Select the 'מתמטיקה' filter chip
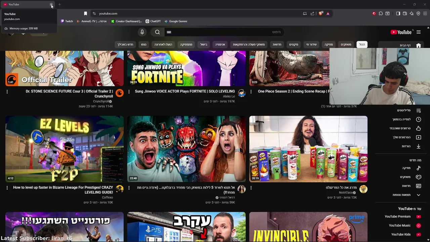The height and width of the screenshot is (242, 430). tap(186, 44)
